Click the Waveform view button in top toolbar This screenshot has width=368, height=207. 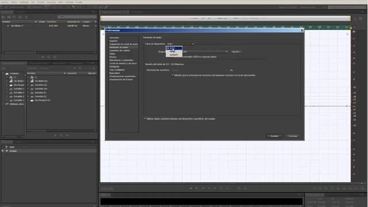click(x=14, y=7)
